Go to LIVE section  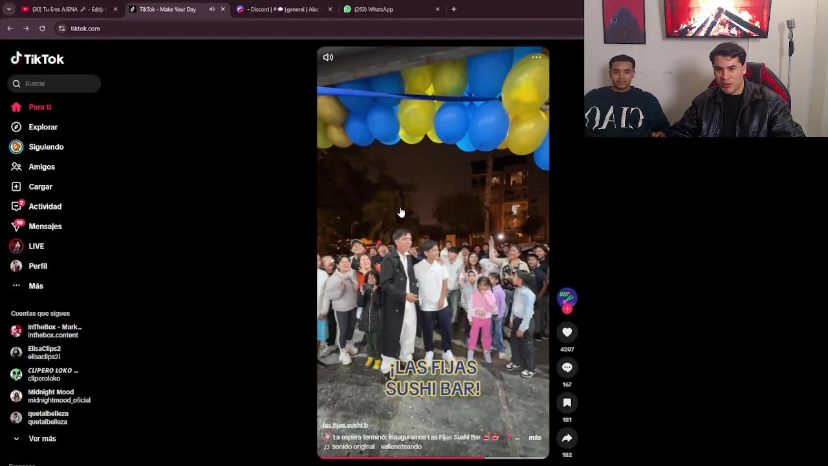pyautogui.click(x=36, y=247)
